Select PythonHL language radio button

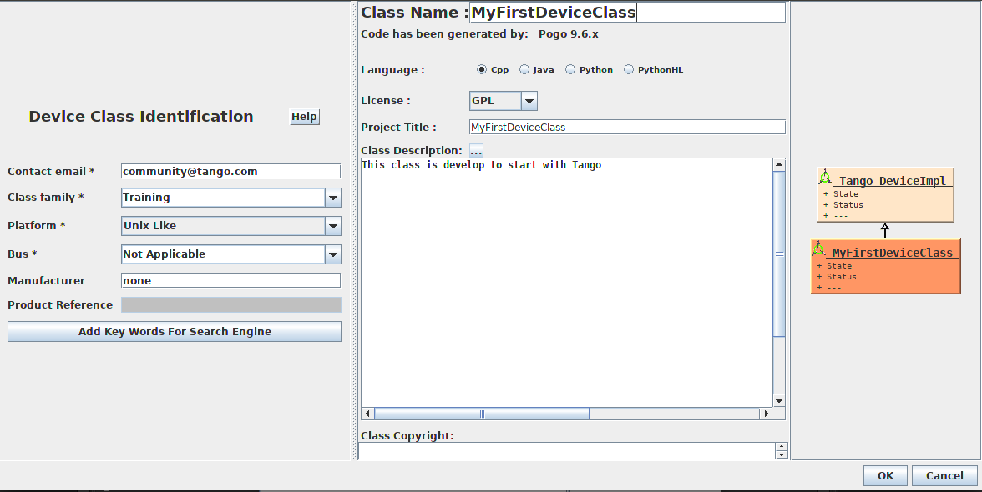[x=629, y=69]
